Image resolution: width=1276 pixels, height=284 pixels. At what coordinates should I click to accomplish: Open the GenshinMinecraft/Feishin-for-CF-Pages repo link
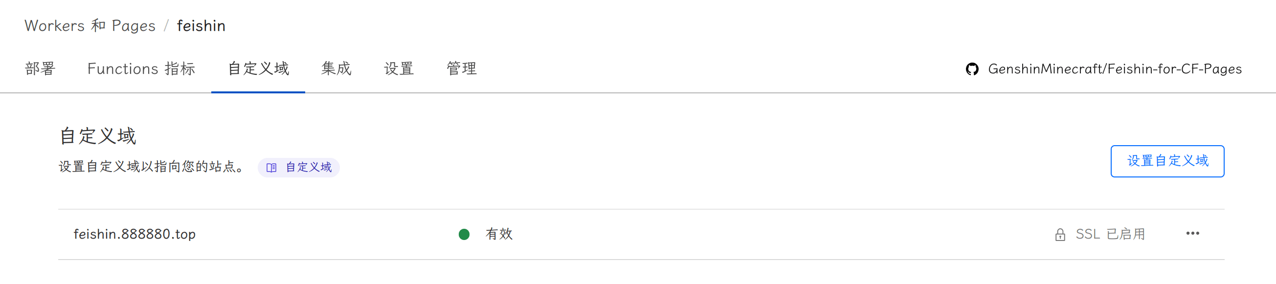tap(1115, 69)
